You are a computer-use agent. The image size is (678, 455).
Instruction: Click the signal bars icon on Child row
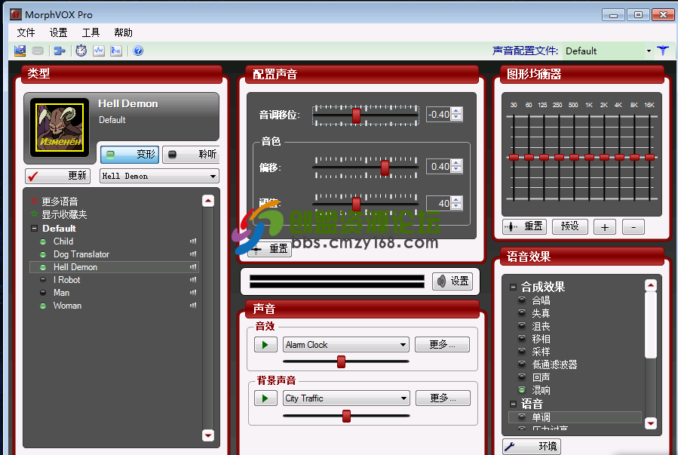(193, 241)
